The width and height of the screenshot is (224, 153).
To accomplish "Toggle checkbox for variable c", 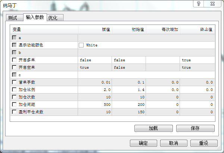I will pyautogui.click(x=14, y=75).
